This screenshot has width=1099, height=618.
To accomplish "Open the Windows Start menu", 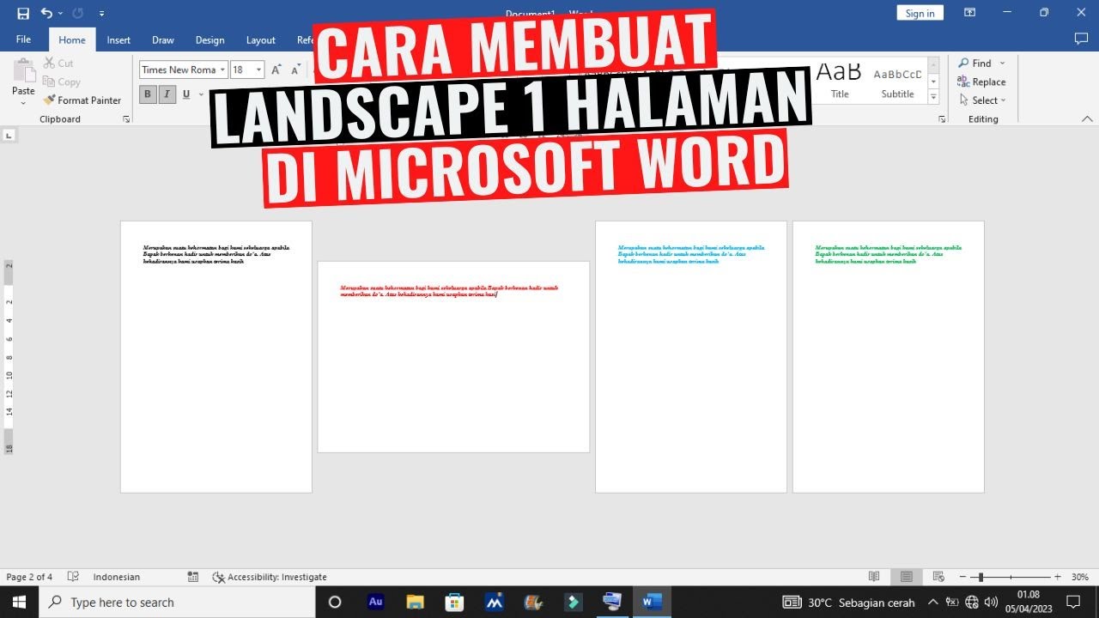I will [x=19, y=602].
